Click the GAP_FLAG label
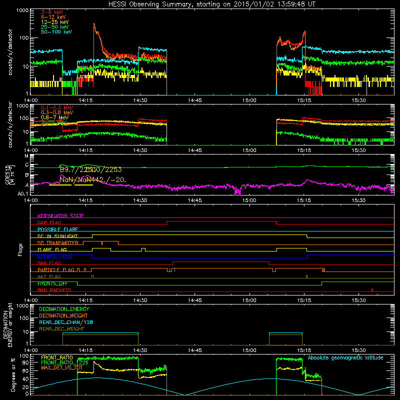This screenshot has width=400, height=400. coord(49,222)
